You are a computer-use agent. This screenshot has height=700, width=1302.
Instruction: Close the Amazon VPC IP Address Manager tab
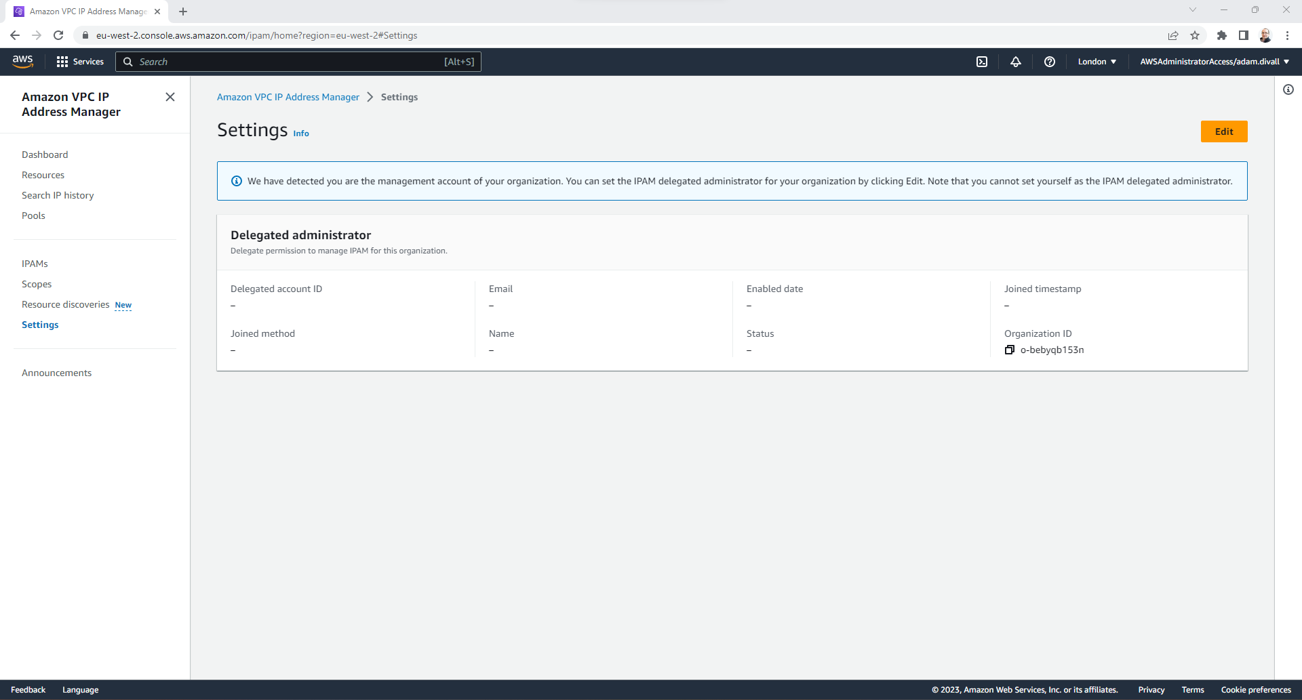click(157, 12)
